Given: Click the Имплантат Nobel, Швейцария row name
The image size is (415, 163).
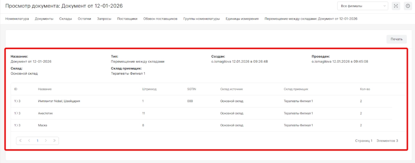Looking at the screenshot, I should [59, 101].
